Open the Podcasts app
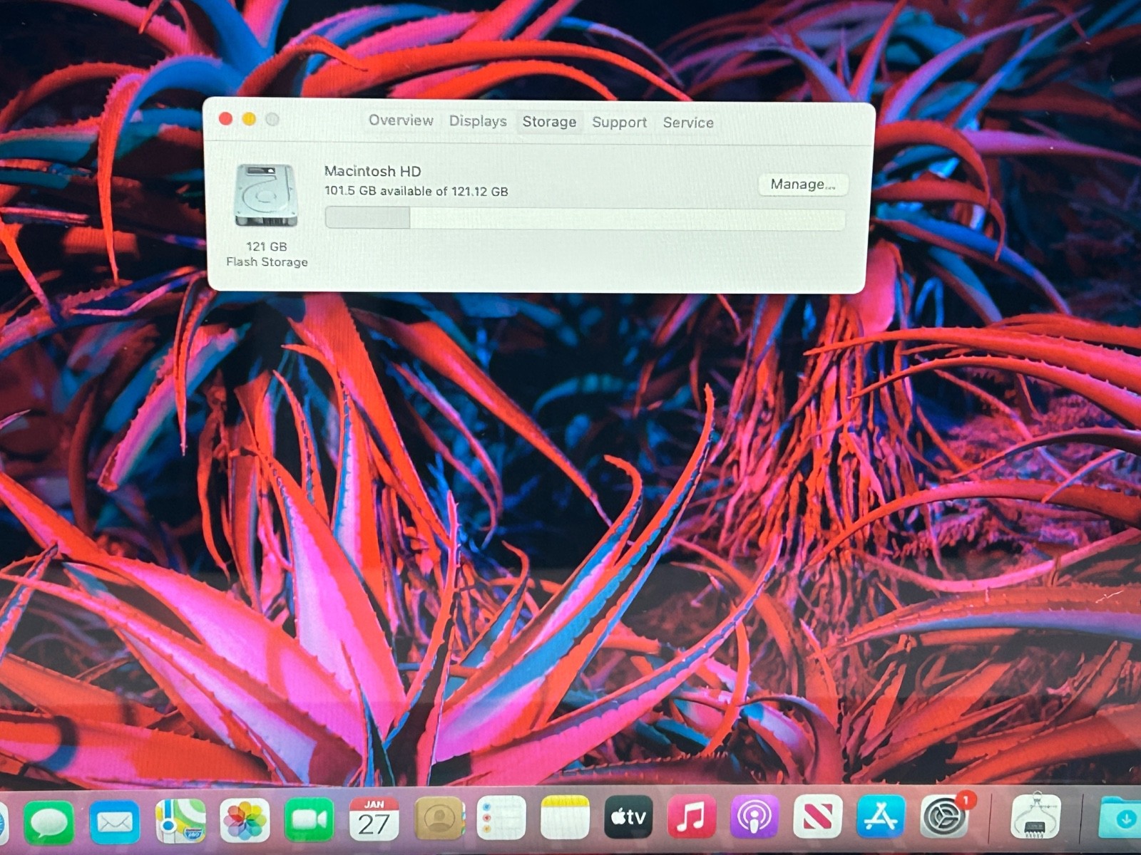 [754, 817]
